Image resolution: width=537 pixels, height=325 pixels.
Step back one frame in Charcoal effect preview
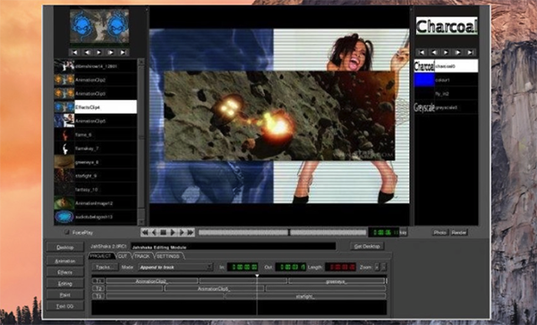(x=434, y=53)
